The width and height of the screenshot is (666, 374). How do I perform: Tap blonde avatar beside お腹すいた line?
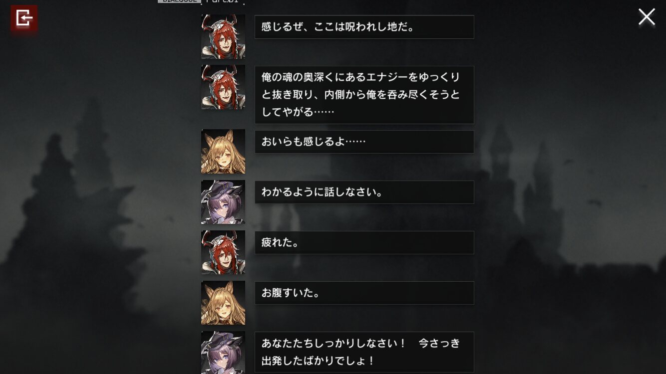(x=223, y=303)
